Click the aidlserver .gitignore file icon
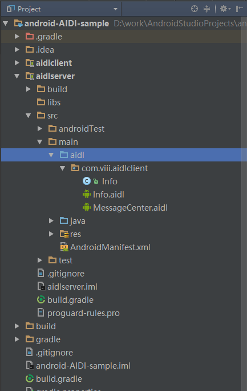247x391 pixels. point(41,273)
